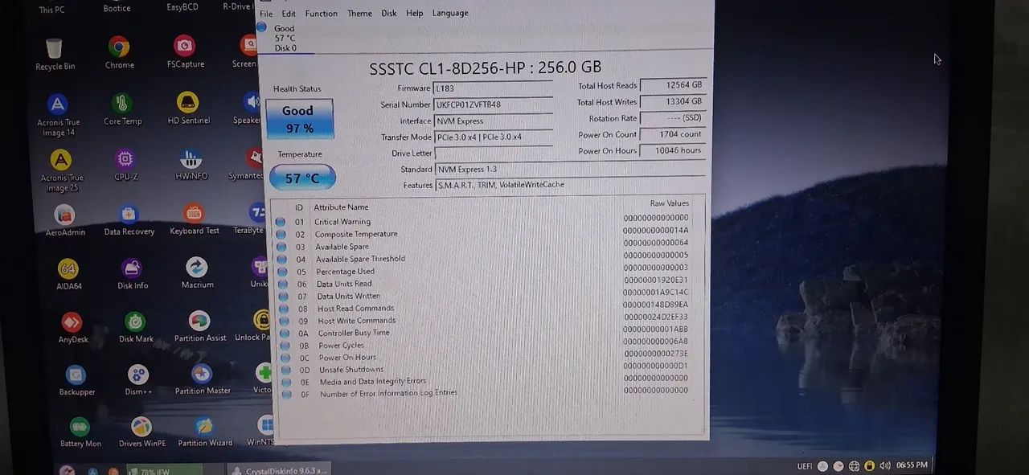
Task: Click the 57 °C temperature button
Action: pyautogui.click(x=302, y=178)
